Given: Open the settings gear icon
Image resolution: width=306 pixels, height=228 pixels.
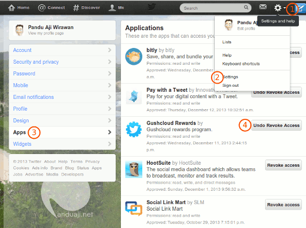Looking at the screenshot, I should tap(278, 8).
